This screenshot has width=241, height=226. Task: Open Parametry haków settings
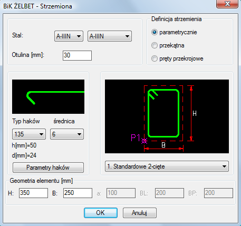click(x=48, y=168)
